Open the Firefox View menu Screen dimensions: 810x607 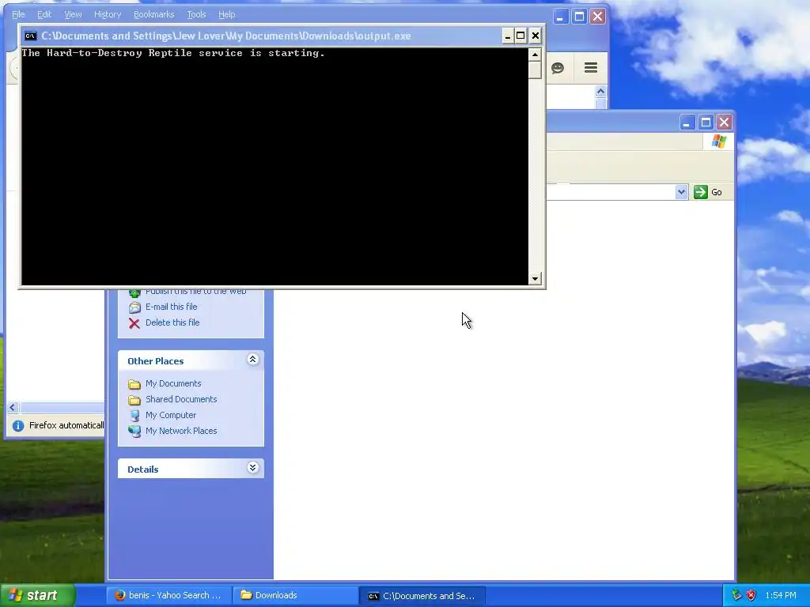[x=73, y=14]
